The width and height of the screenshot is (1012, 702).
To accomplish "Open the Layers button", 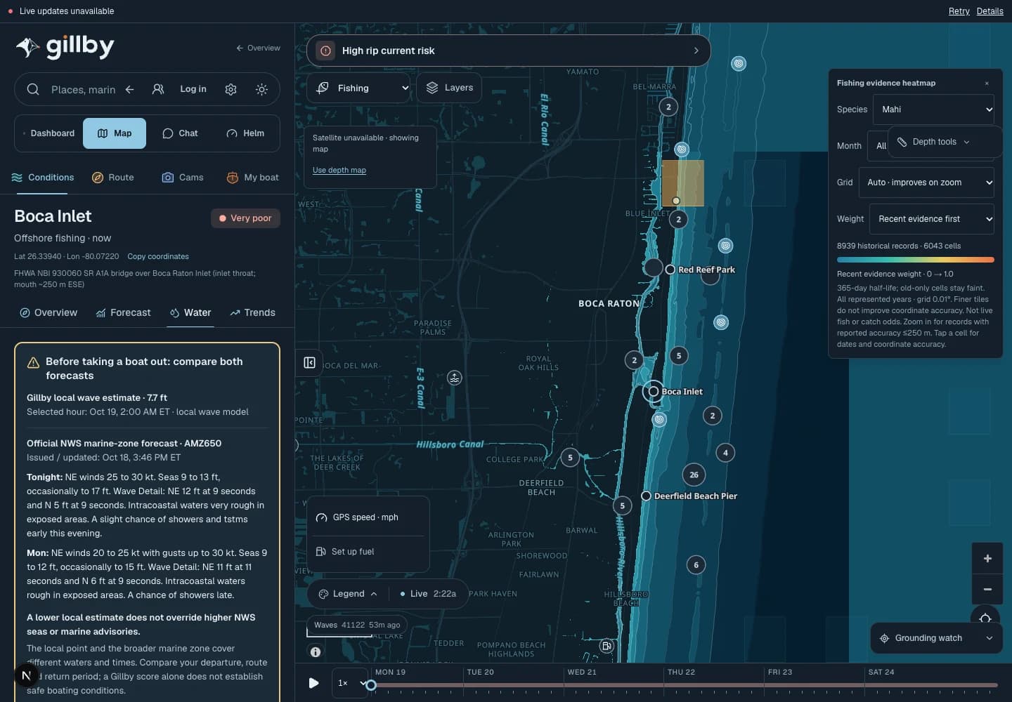I will tap(449, 88).
